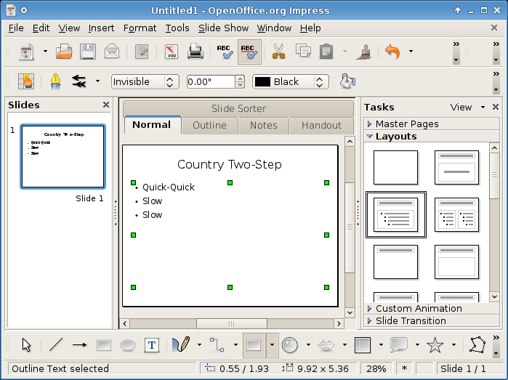This screenshot has width=508, height=380.
Task: Expand the Master Pages section
Action: [x=406, y=124]
